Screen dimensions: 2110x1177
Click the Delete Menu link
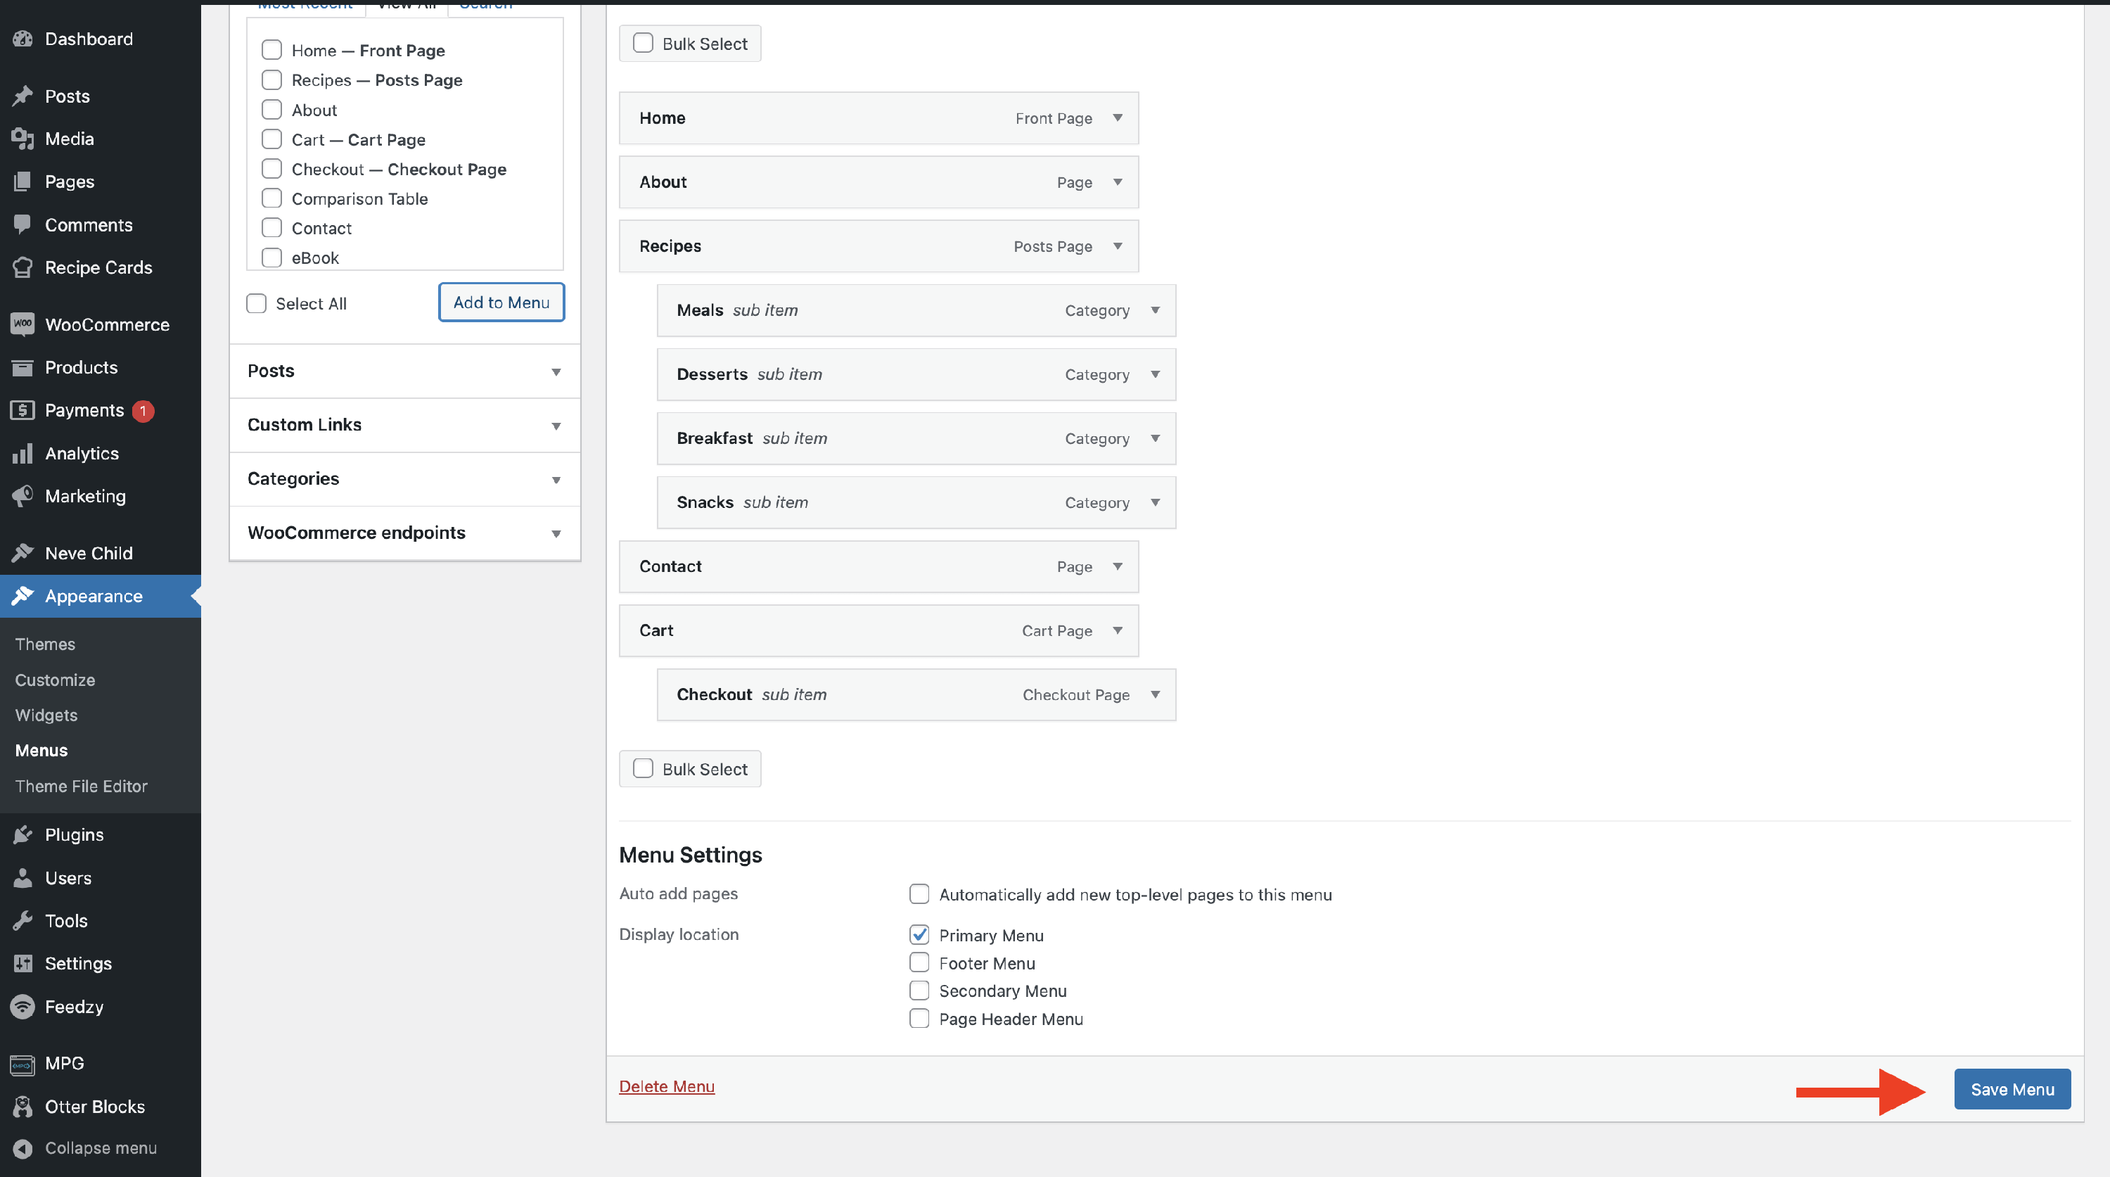667,1086
